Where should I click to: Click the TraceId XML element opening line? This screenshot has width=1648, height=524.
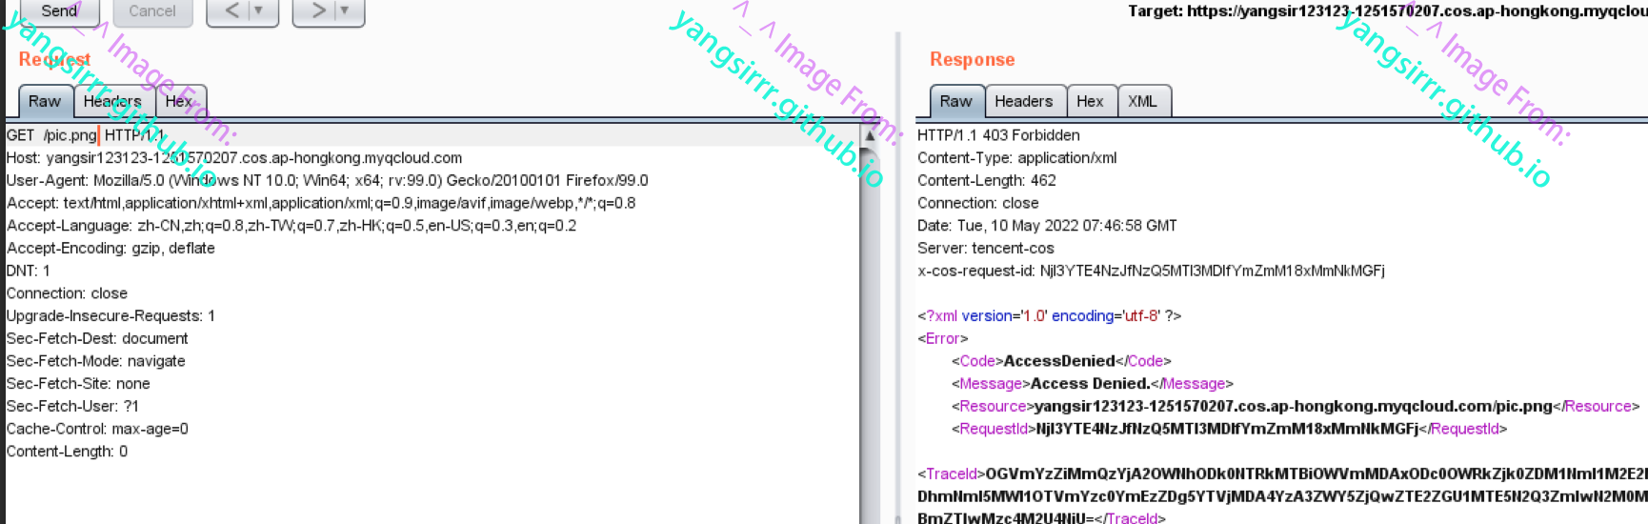pyautogui.click(x=1282, y=474)
